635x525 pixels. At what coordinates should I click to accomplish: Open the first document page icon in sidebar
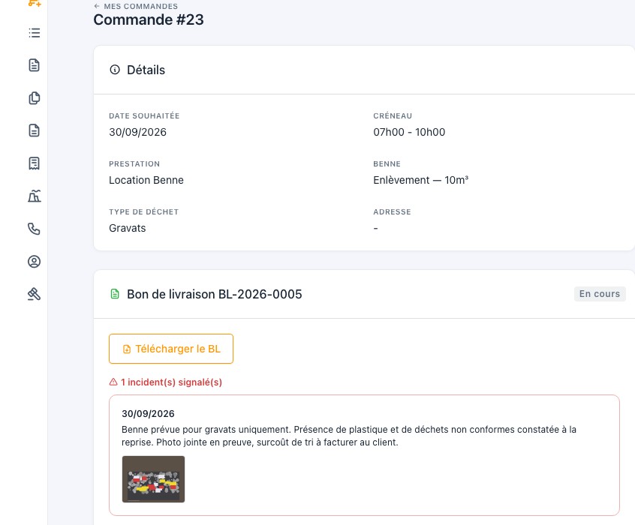(35, 65)
